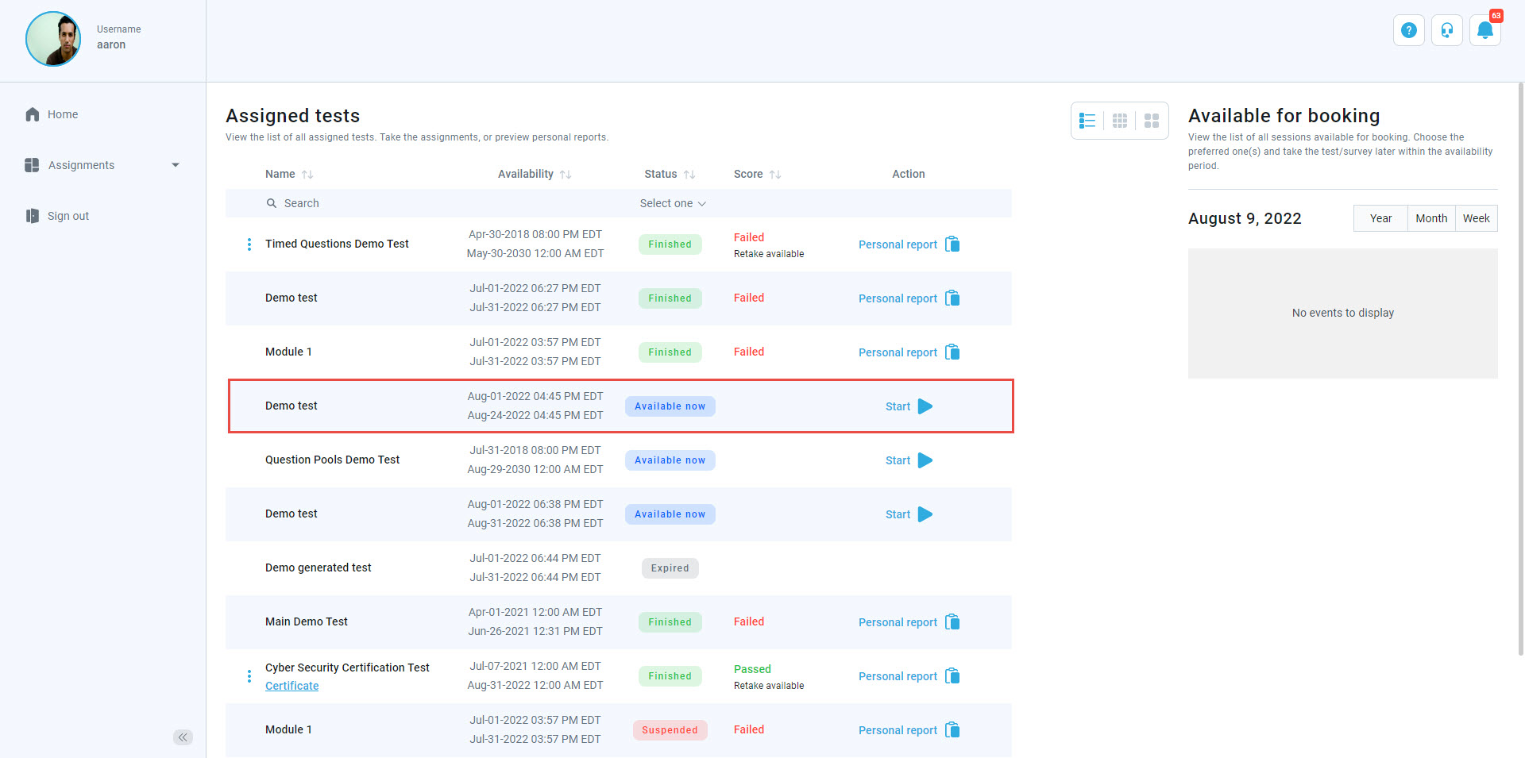Collapse the sidebar with double chevron
The image size is (1525, 758).
(x=183, y=737)
